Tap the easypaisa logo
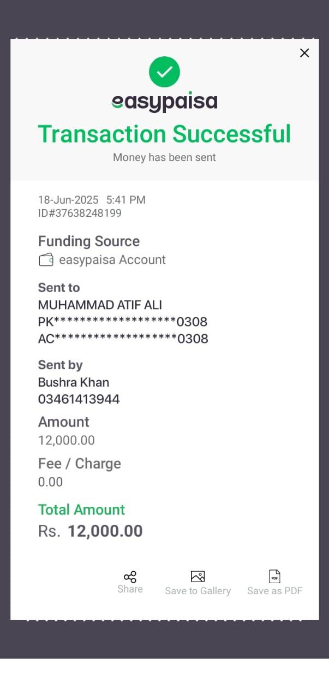The height and width of the screenshot is (699, 329). 164,102
